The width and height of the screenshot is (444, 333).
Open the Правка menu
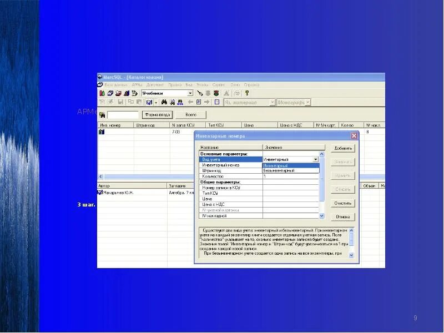pyautogui.click(x=175, y=85)
